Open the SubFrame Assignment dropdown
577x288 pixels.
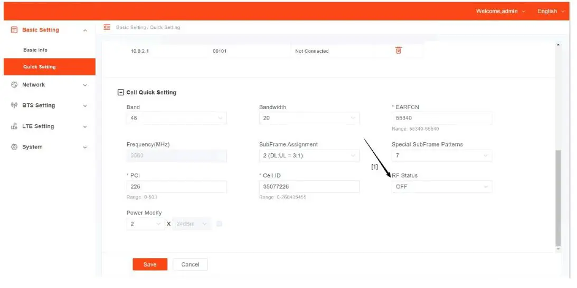[x=309, y=155]
